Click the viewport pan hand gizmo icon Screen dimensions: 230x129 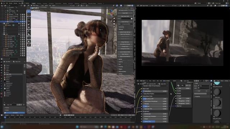coord(114,21)
